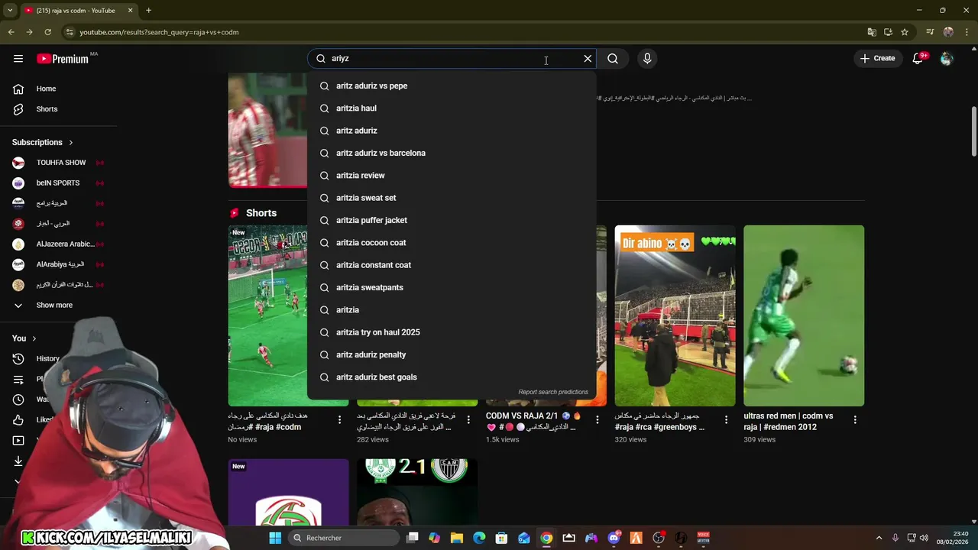
Task: Open Discord from the taskbar
Action: [x=614, y=538]
